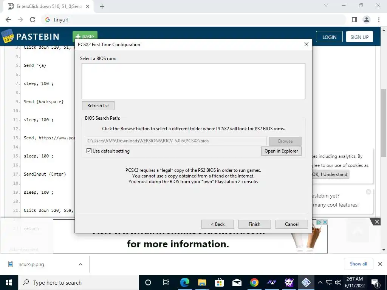Click the address bar showing tinyurl
Viewport: 387px width, 290px height.
point(194,20)
